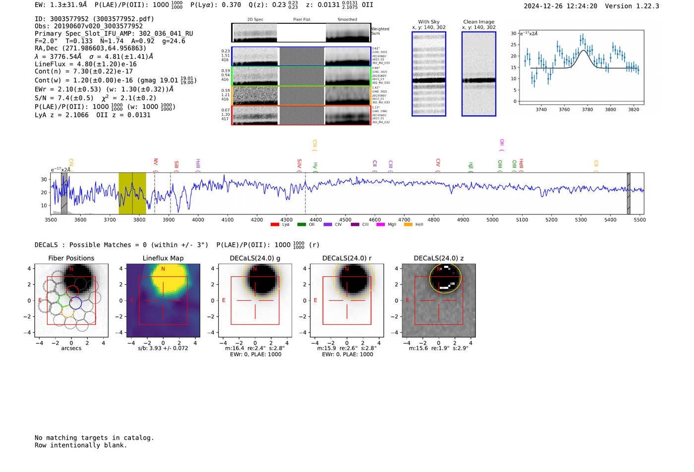Click the orange fiber circle in Fiber Positions
Screen dimensions: 694x472
point(67,311)
